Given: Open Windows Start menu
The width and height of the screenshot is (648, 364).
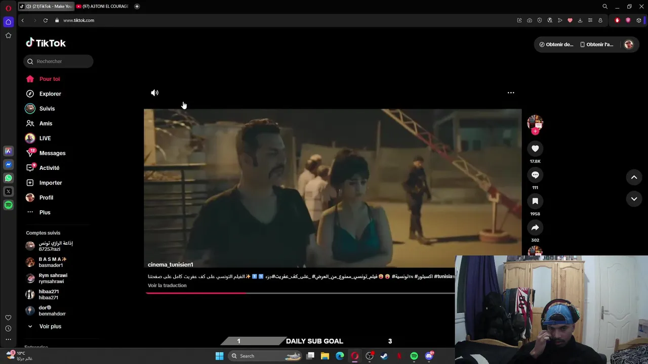Looking at the screenshot, I should [x=219, y=356].
